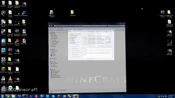Select Homegroup in Explorer sidebar
The width and height of the screenshot is (175, 98).
click(53, 59)
